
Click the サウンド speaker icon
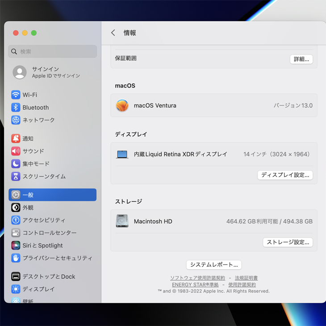click(16, 151)
